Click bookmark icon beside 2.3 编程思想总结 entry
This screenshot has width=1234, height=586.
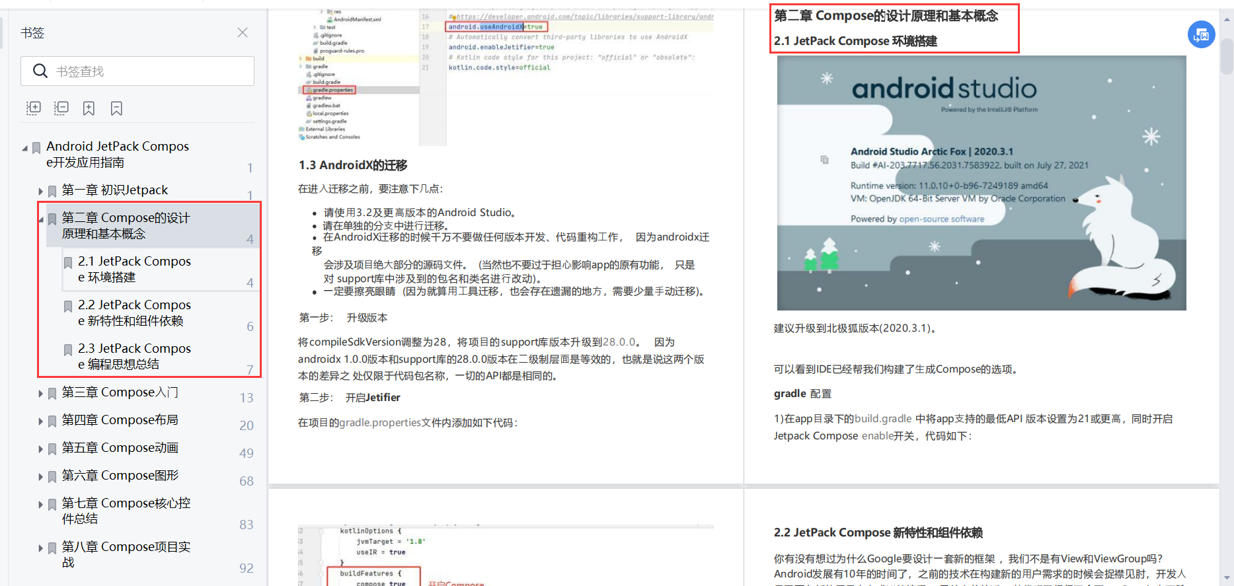tap(68, 350)
